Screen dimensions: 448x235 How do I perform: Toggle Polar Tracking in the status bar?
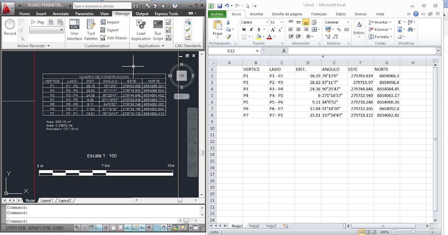point(106,228)
